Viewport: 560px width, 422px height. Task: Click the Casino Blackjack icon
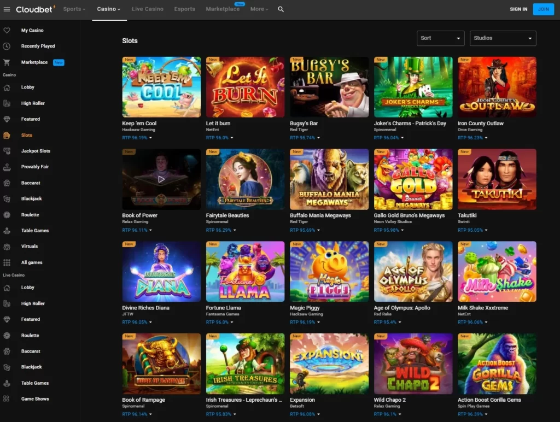pos(7,198)
